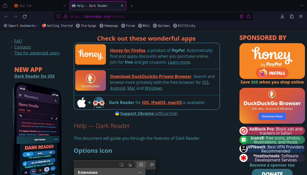The height and width of the screenshot is (175, 307).
Task: Open the Dark Reader for iOS link
Action: (x=35, y=76)
